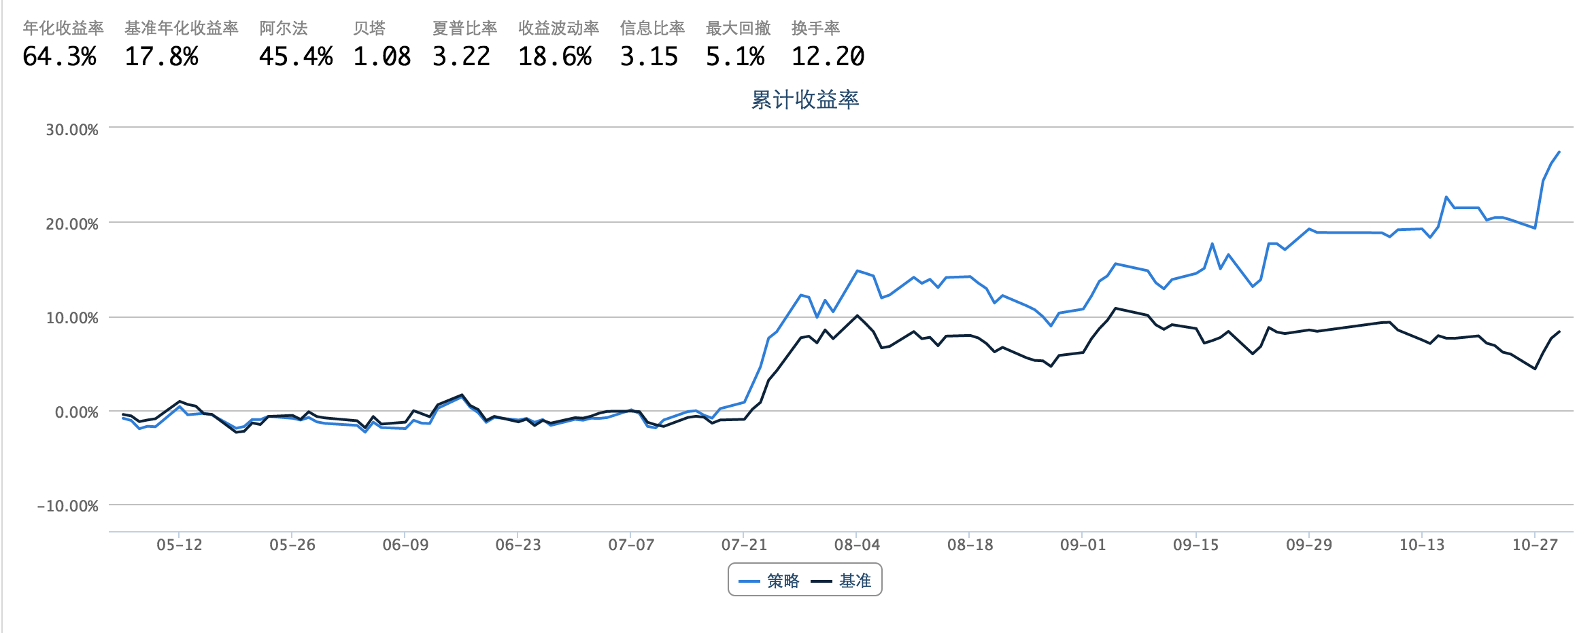
Task: Click the -10.00% y-axis label
Action: 68,506
